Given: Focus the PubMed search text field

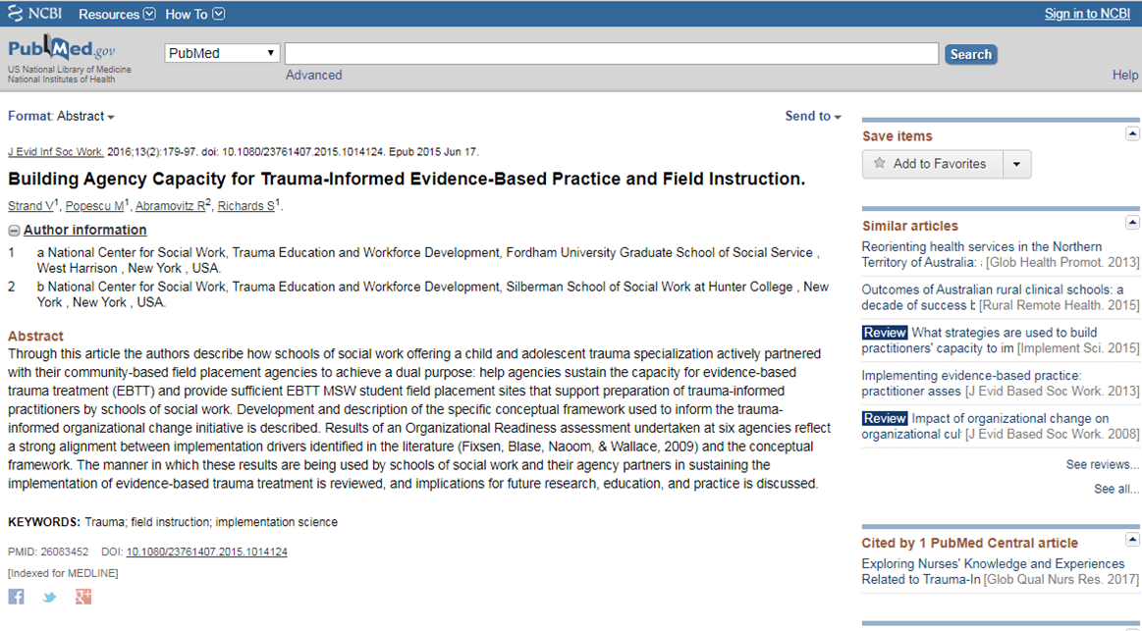Looking at the screenshot, I should click(x=611, y=53).
